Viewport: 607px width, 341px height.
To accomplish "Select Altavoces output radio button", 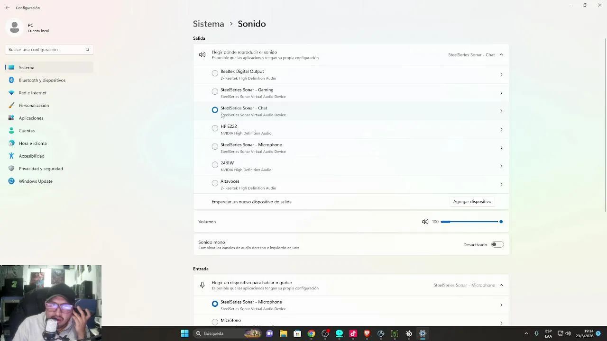I will point(215,183).
